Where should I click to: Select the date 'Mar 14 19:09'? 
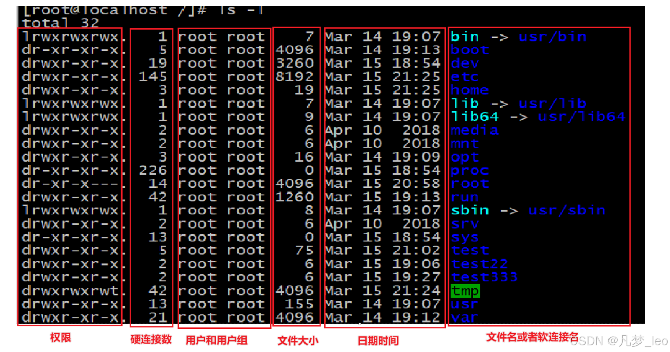pos(383,157)
